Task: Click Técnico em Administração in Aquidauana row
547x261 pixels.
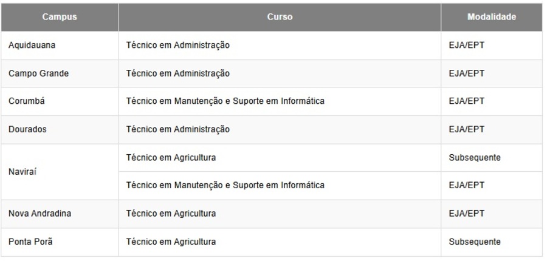Action: (177, 46)
